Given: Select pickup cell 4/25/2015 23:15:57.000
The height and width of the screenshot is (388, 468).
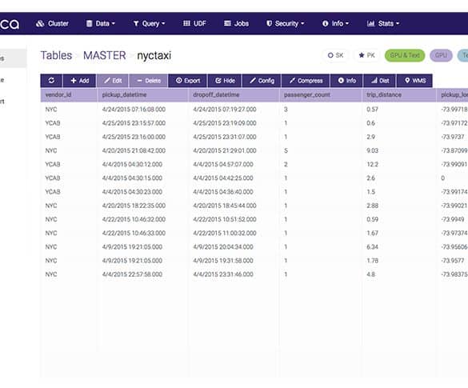Looking at the screenshot, I should 134,123.
